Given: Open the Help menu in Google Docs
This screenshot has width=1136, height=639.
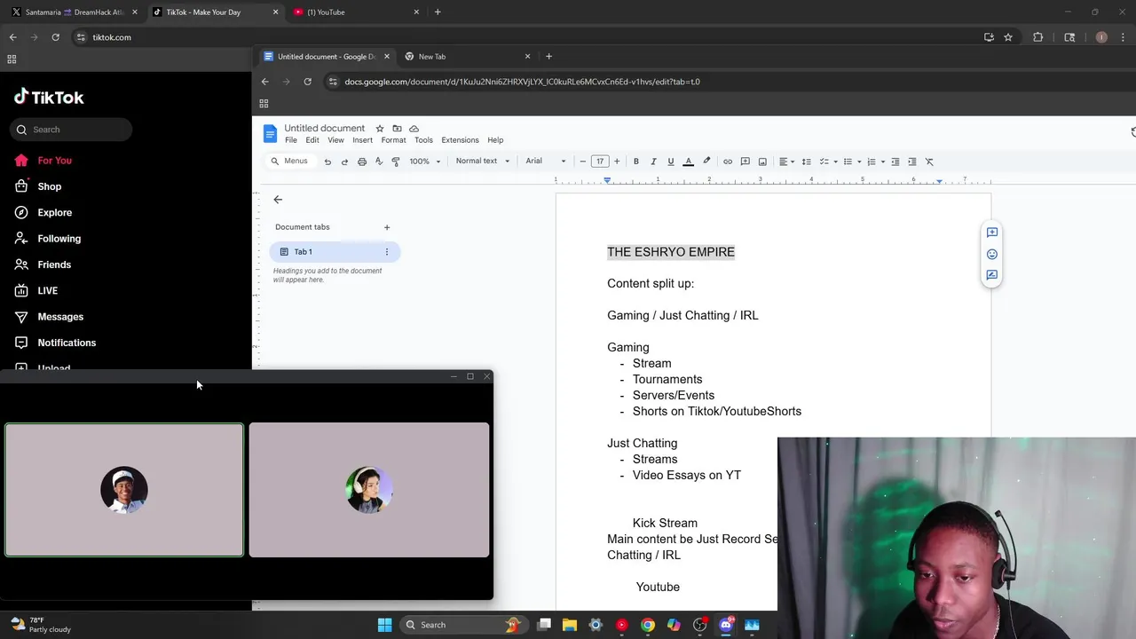Looking at the screenshot, I should (495, 140).
